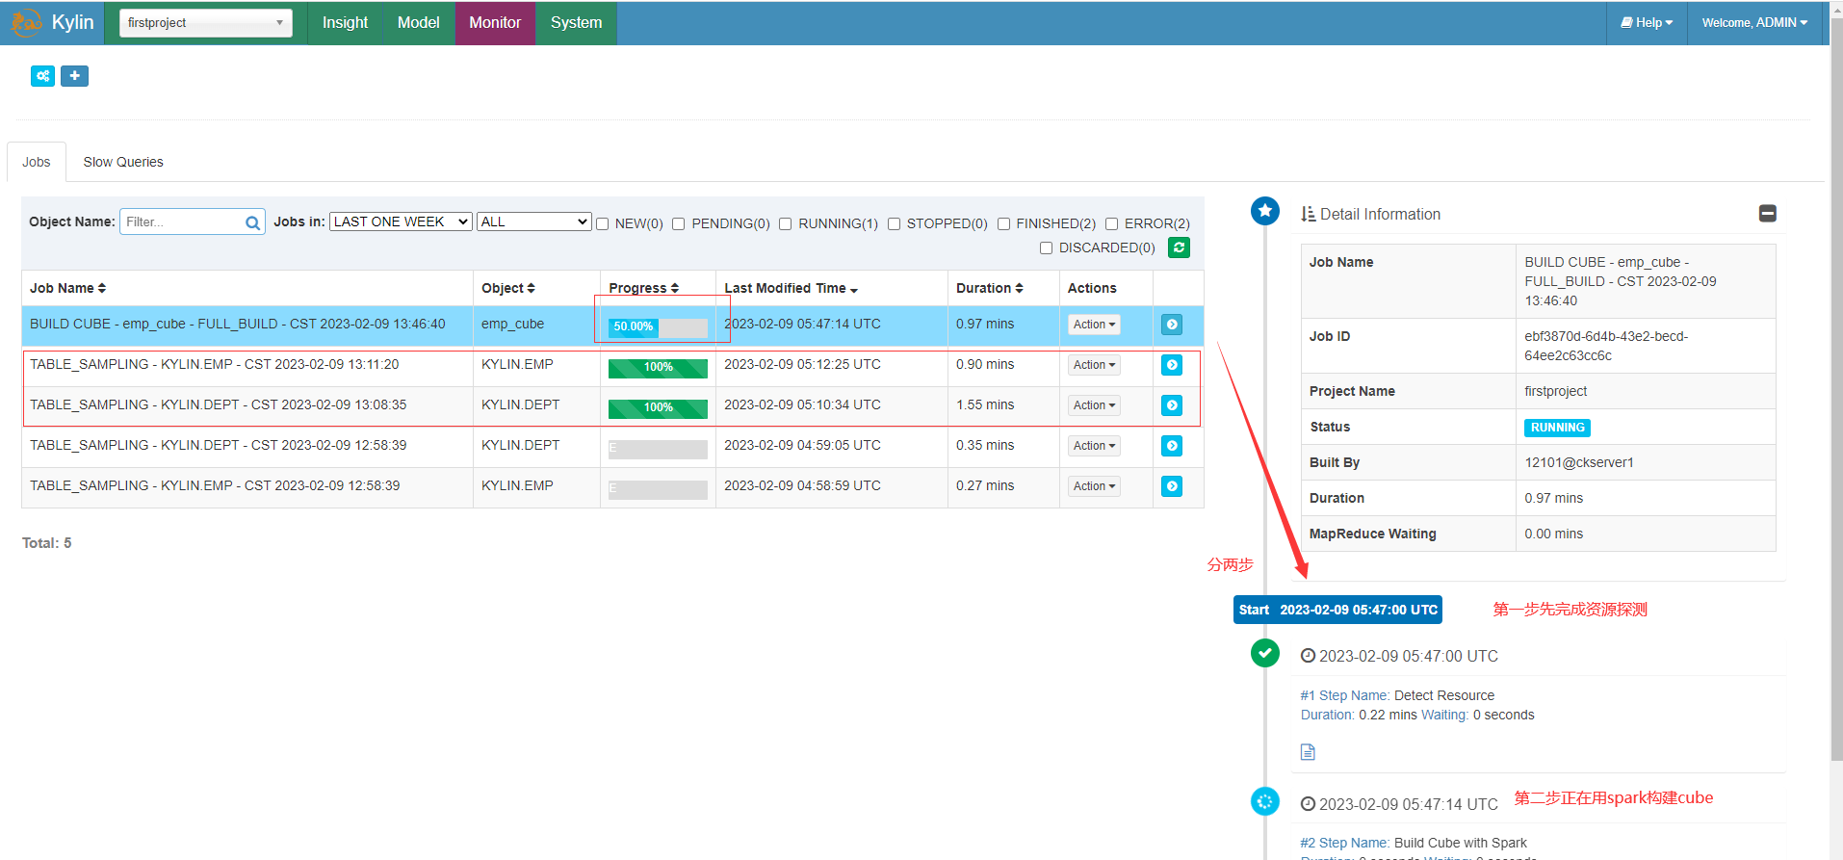Open Action dropdown for BUILD CUBE emp_cube job
Image resolution: width=1843 pixels, height=860 pixels.
tap(1094, 325)
